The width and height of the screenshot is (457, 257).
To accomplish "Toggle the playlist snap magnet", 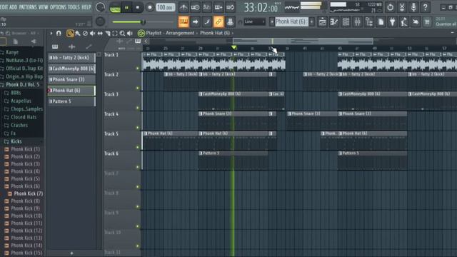I will click(x=59, y=34).
